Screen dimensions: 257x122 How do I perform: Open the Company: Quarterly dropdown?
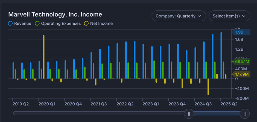pos(179,16)
